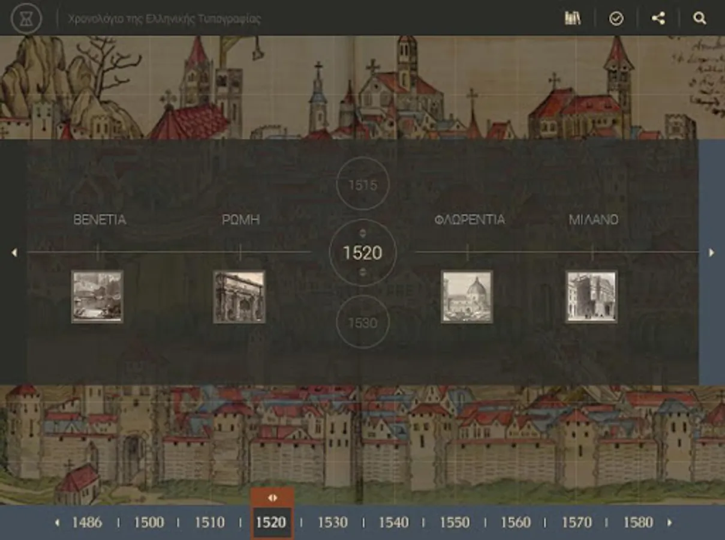725x540 pixels.
Task: Click the up arrow above 1520
Action: [x=362, y=233]
